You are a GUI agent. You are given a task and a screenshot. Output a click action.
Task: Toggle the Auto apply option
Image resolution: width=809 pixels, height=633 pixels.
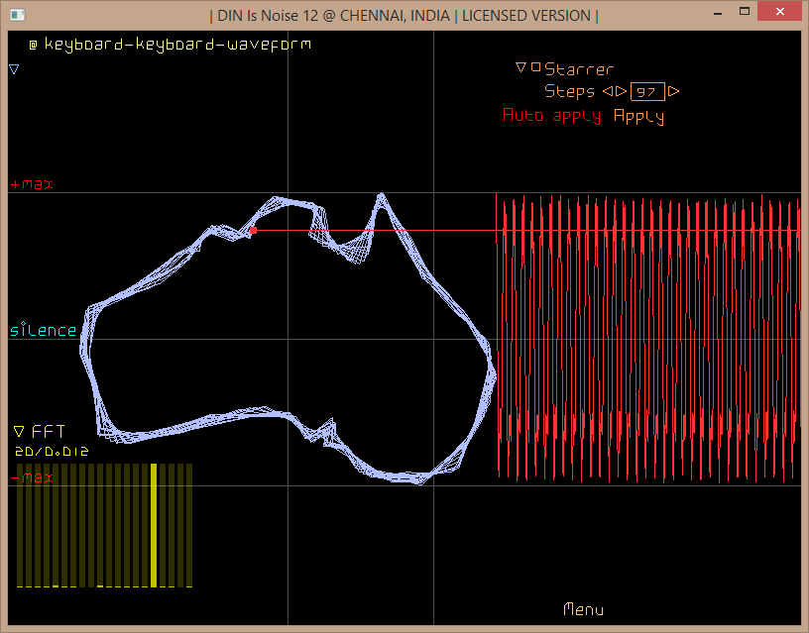coord(551,116)
